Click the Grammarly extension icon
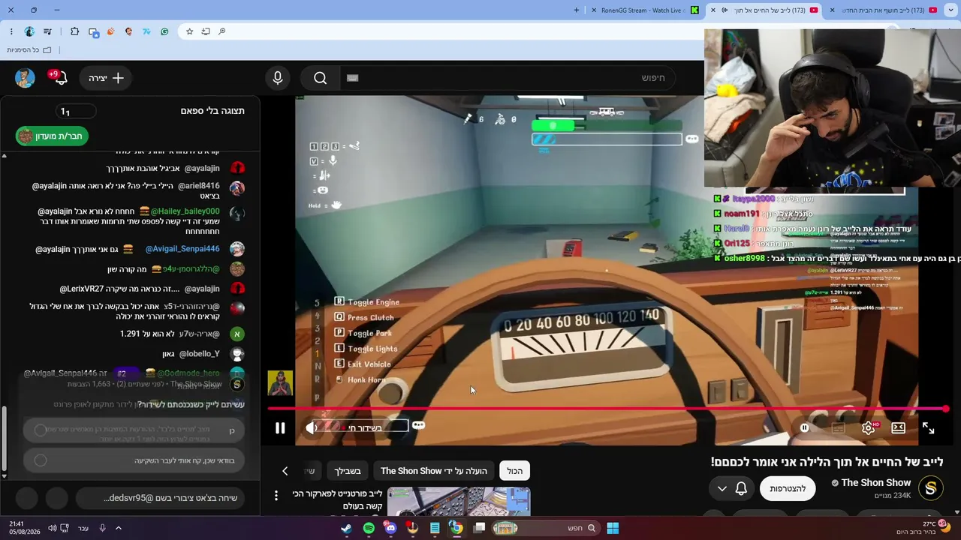Viewport: 961px width, 540px height. [x=164, y=31]
